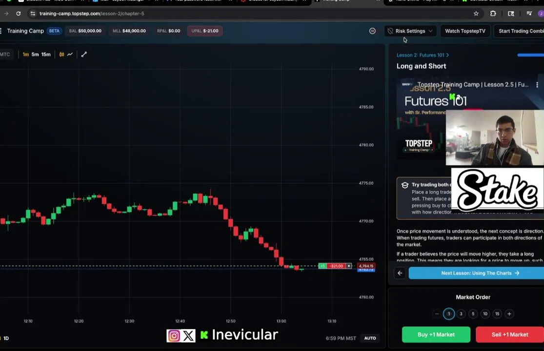Image resolution: width=544 pixels, height=351 pixels.
Task: Go forward with the browser forward arrow
Action: tap(6, 14)
